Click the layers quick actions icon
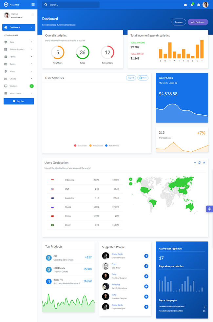The height and width of the screenshot is (322, 213). click(198, 5)
